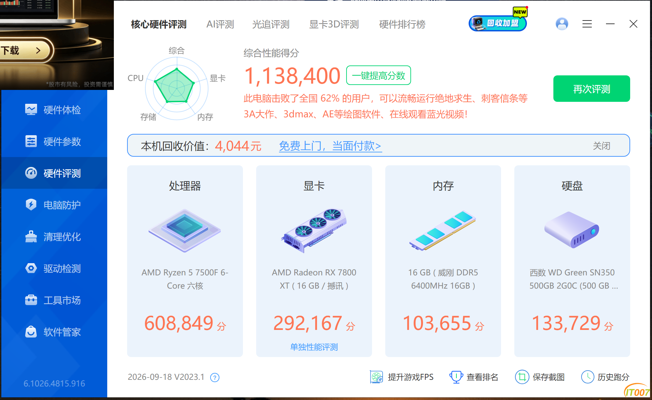Click the version number 6.1026.4815.916
652x400 pixels.
(x=54, y=383)
